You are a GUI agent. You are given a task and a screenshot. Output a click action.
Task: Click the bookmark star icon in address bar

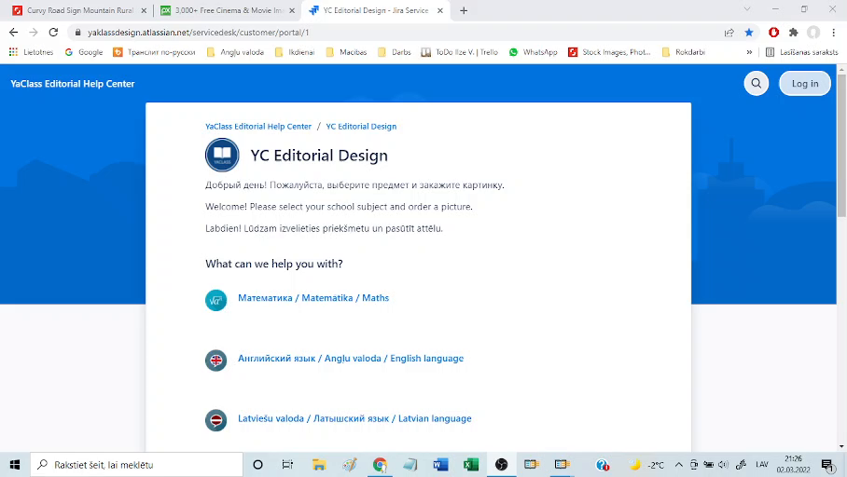pyautogui.click(x=749, y=32)
